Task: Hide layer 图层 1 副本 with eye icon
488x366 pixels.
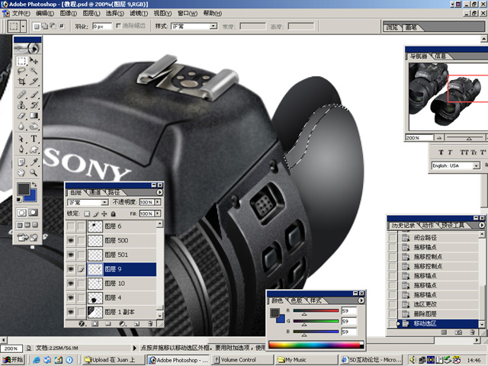Action: (71, 312)
